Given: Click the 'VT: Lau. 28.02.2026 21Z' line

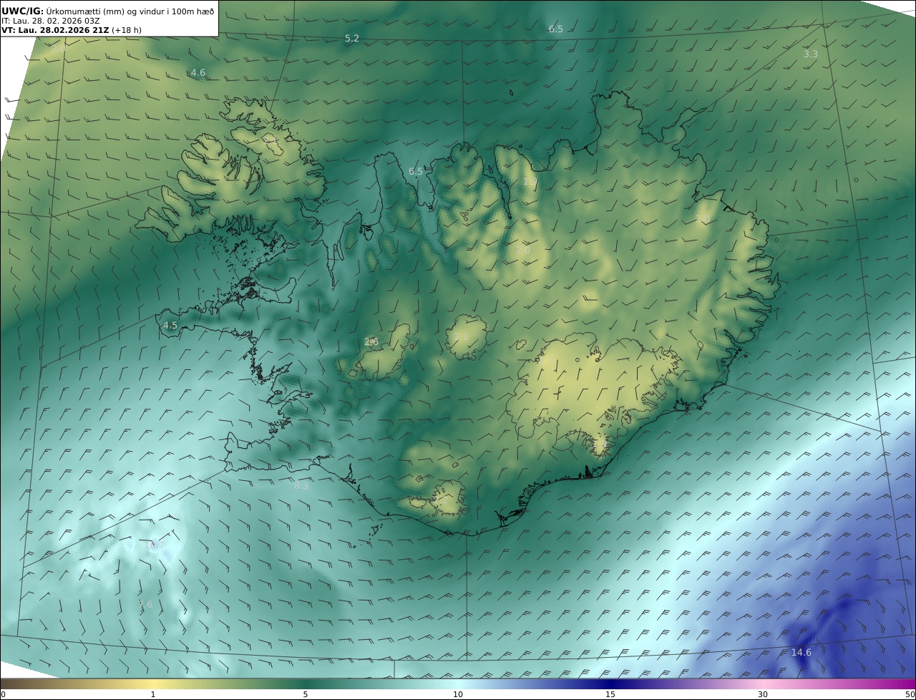Looking at the screenshot, I should (72, 30).
